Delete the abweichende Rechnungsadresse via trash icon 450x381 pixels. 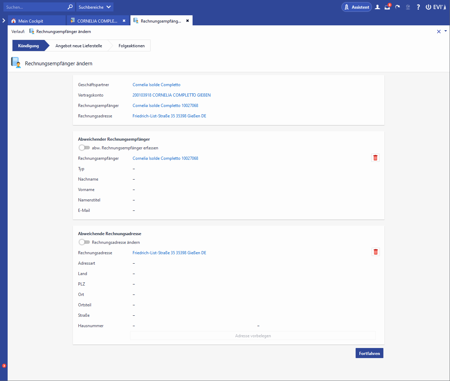(375, 252)
